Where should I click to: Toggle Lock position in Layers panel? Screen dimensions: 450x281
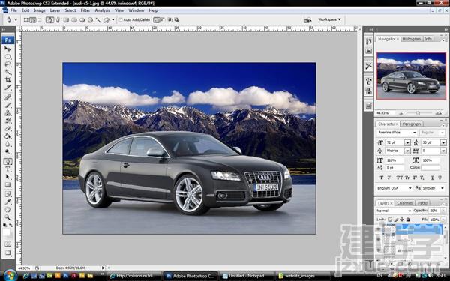click(x=402, y=220)
